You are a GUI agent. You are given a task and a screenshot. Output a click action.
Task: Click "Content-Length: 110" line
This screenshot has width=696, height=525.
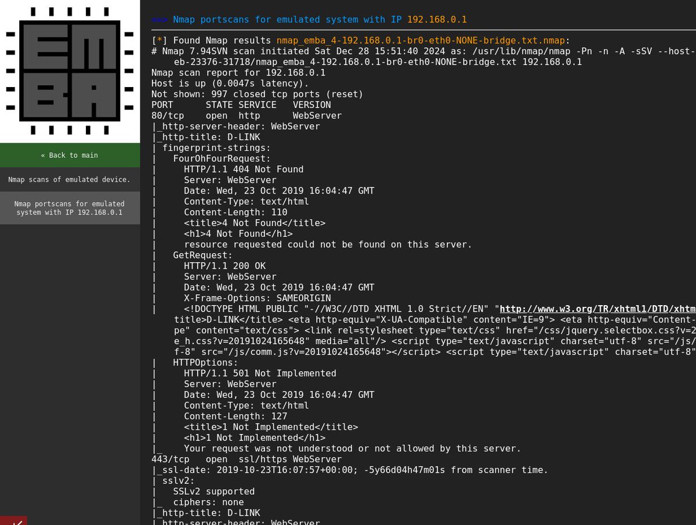pyautogui.click(x=235, y=212)
